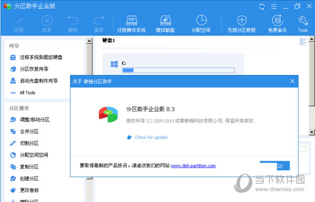The image size is (315, 202).
Task: Open 无损分区教程 tutorial shield icon
Action: 241,20
